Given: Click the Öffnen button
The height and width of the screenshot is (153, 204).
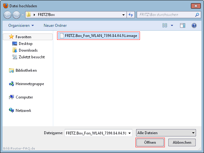Looking at the screenshot, I should coord(150,142).
